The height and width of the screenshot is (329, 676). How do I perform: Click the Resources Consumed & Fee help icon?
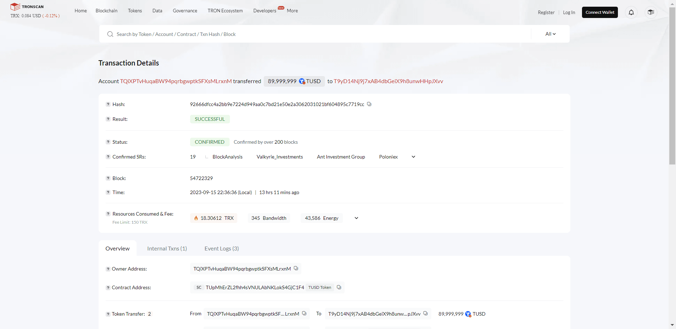(108, 214)
